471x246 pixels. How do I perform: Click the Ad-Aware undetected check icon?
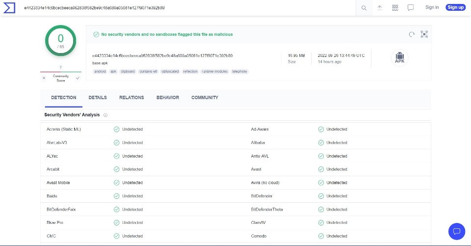(321, 129)
